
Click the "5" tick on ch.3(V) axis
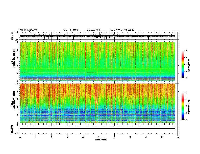[x=18, y=125]
